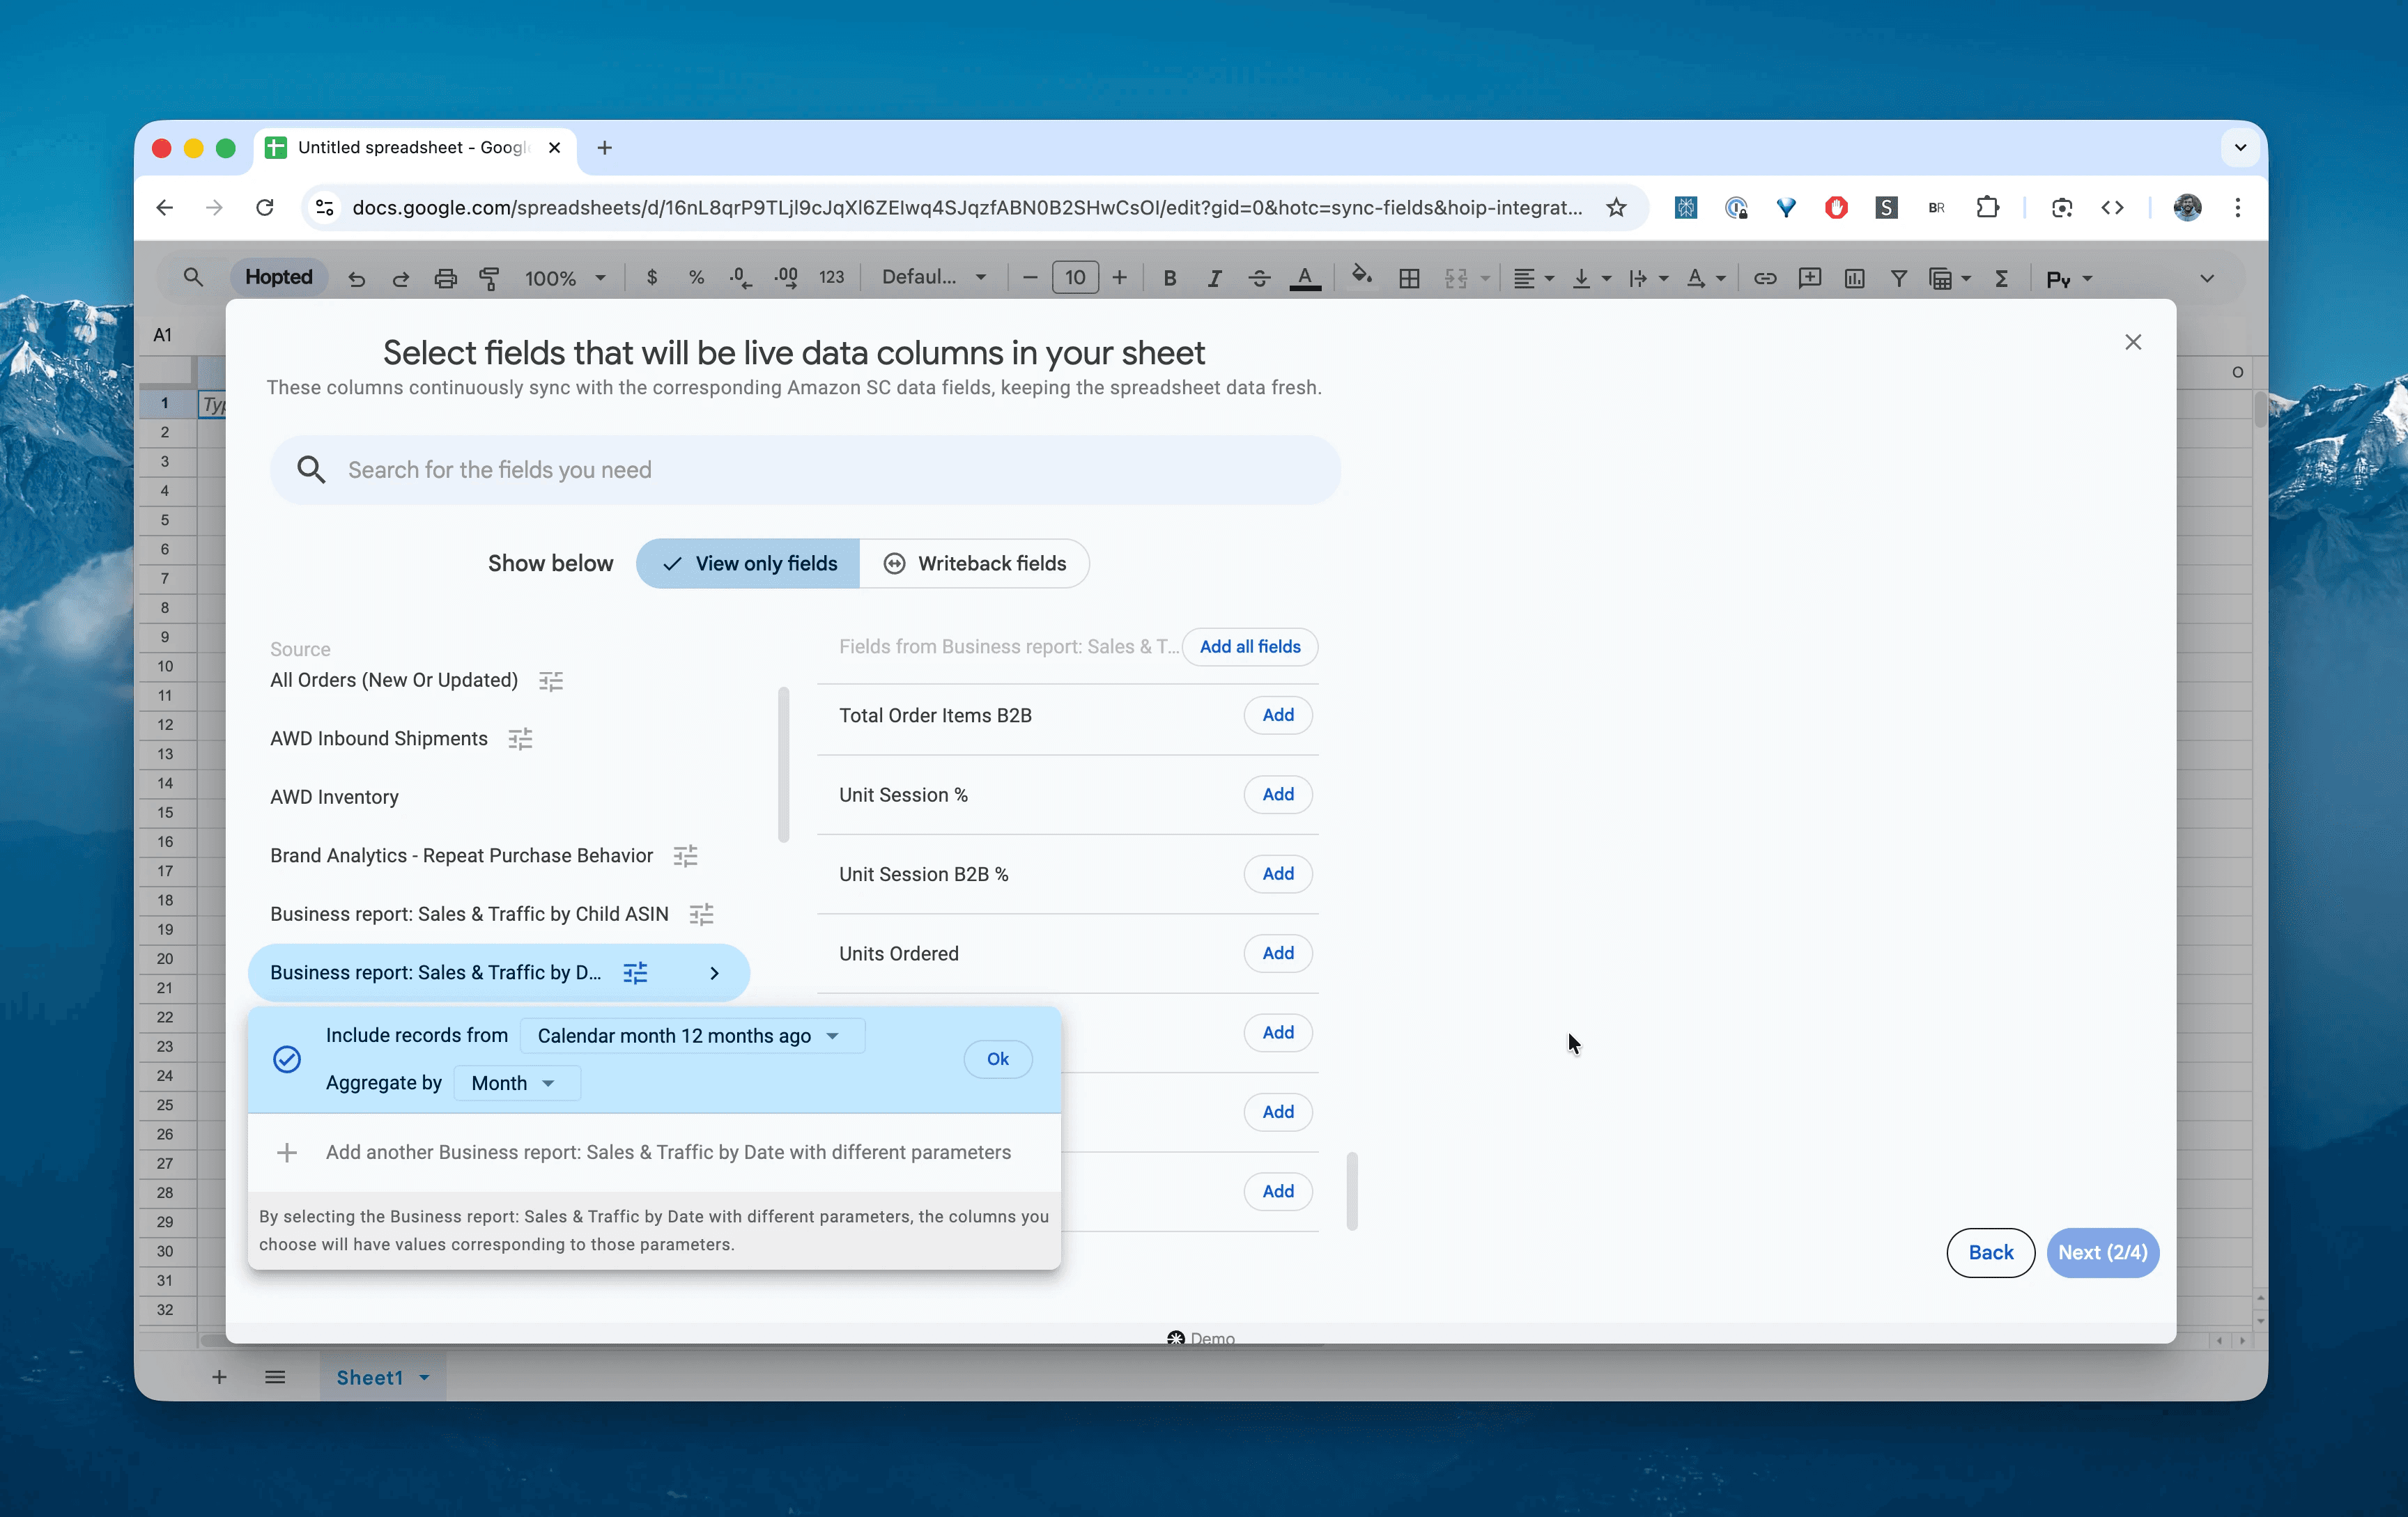Open Chrome extensions puzzle icon
Viewport: 2408px width, 1517px height.
[x=1987, y=207]
